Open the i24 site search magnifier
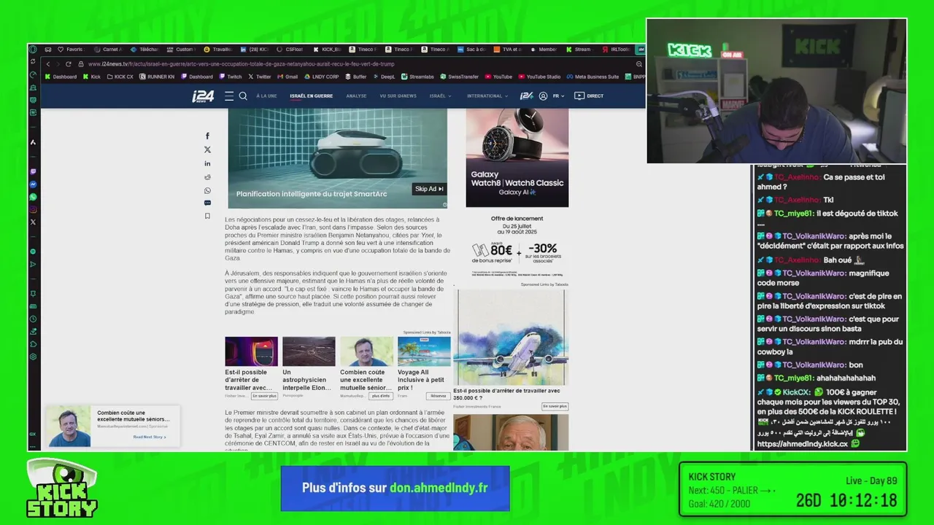This screenshot has height=525, width=934. 243,96
